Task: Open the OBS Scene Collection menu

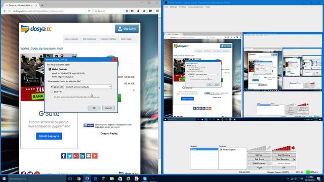Action: point(195,7)
